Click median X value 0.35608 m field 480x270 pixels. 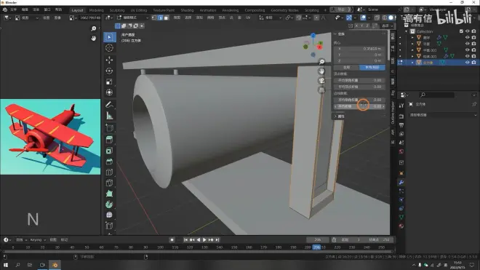359,49
